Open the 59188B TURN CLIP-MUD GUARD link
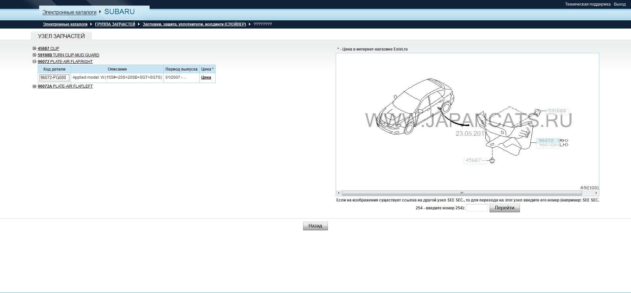The width and height of the screenshot is (631, 293). (x=68, y=55)
